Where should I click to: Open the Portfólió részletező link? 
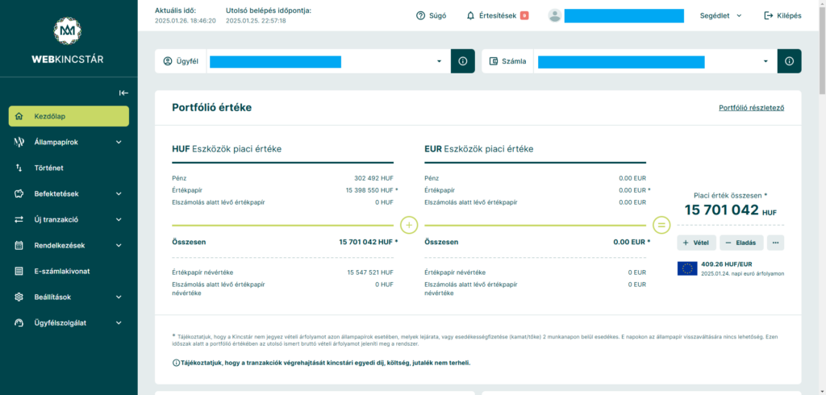(x=751, y=107)
